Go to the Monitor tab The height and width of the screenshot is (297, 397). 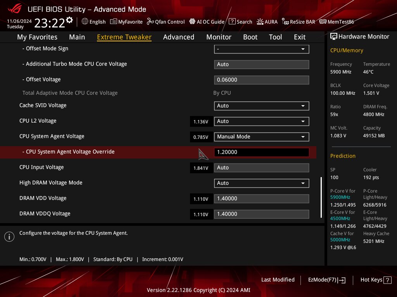coord(219,37)
